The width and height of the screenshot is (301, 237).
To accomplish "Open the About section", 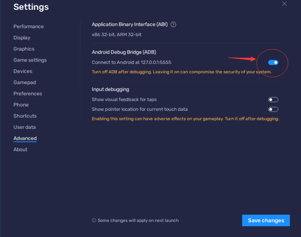I will tap(20, 149).
